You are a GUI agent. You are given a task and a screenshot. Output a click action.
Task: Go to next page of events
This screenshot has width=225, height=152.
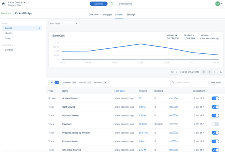[215, 72]
